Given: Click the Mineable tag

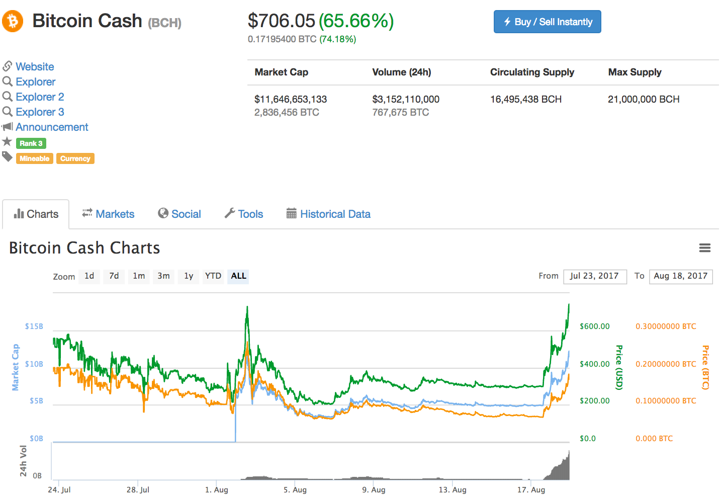Looking at the screenshot, I should click(x=35, y=158).
